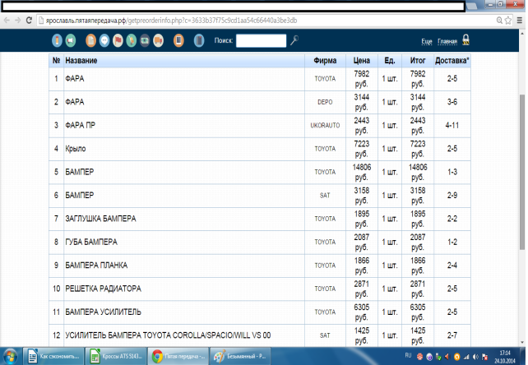
Task: Select 'ГУБА БАМПЕРА' item name
Action: 91,242
